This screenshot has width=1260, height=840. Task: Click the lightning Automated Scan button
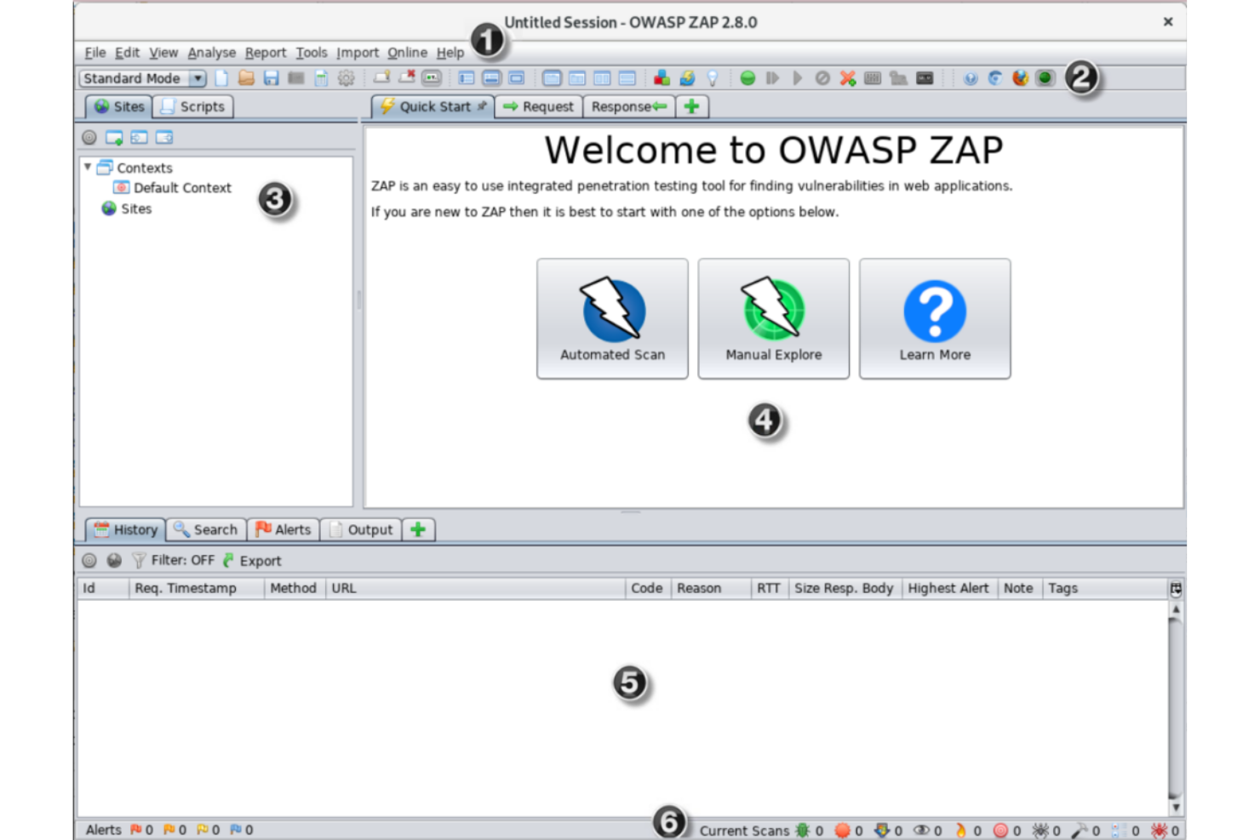pyautogui.click(x=612, y=318)
